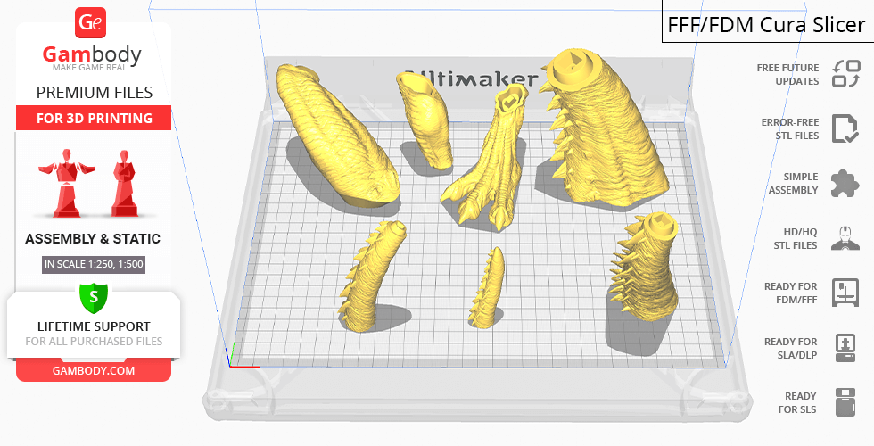The image size is (874, 446).
Task: Select the Ready for FDM/FFF printer icon
Action: 845,293
